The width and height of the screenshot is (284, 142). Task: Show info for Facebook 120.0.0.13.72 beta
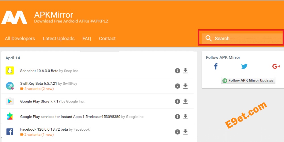click(177, 132)
